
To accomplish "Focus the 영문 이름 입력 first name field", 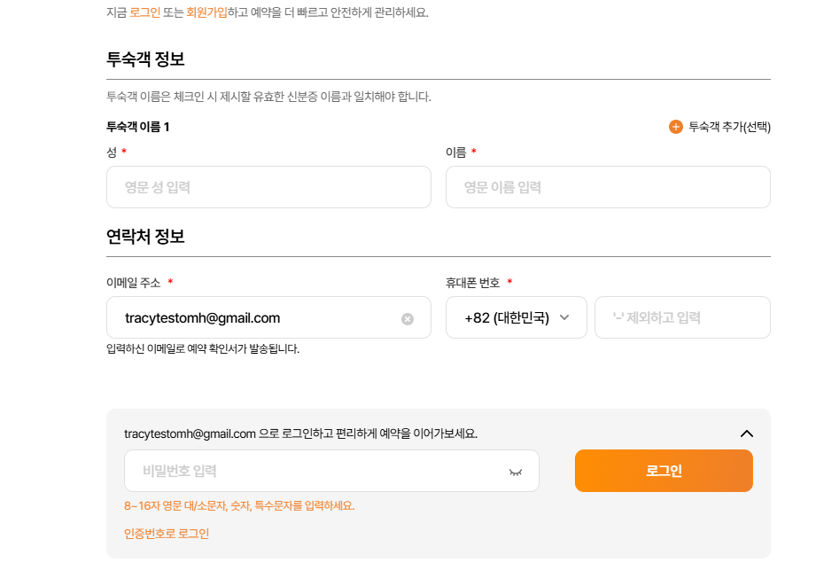I will click(608, 187).
